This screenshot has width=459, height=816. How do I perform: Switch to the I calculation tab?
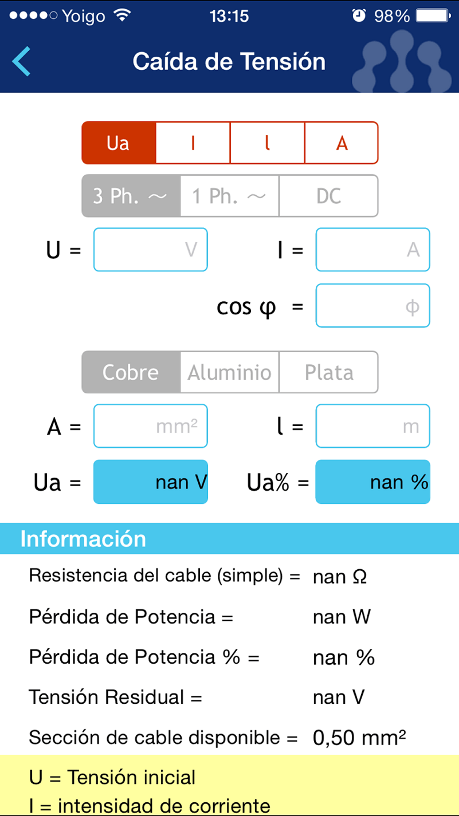(x=193, y=143)
